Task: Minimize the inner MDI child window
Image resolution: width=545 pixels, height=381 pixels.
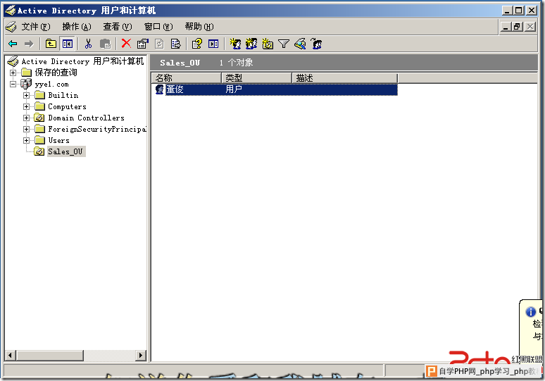Action: pos(506,27)
